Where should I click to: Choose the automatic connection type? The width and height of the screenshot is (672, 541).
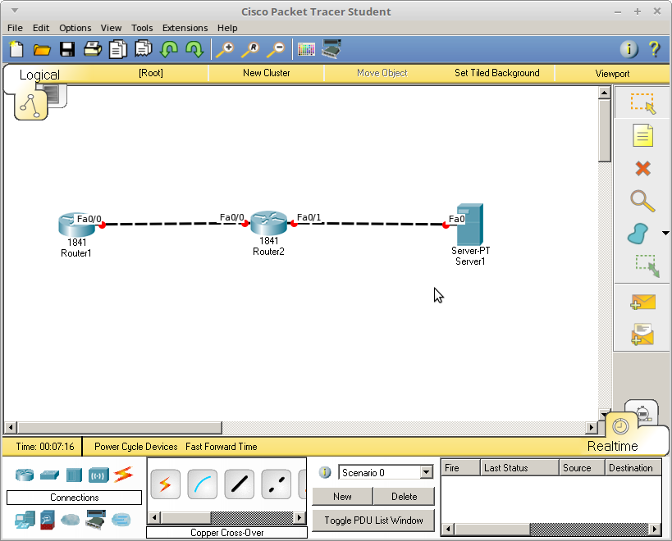[x=166, y=484]
